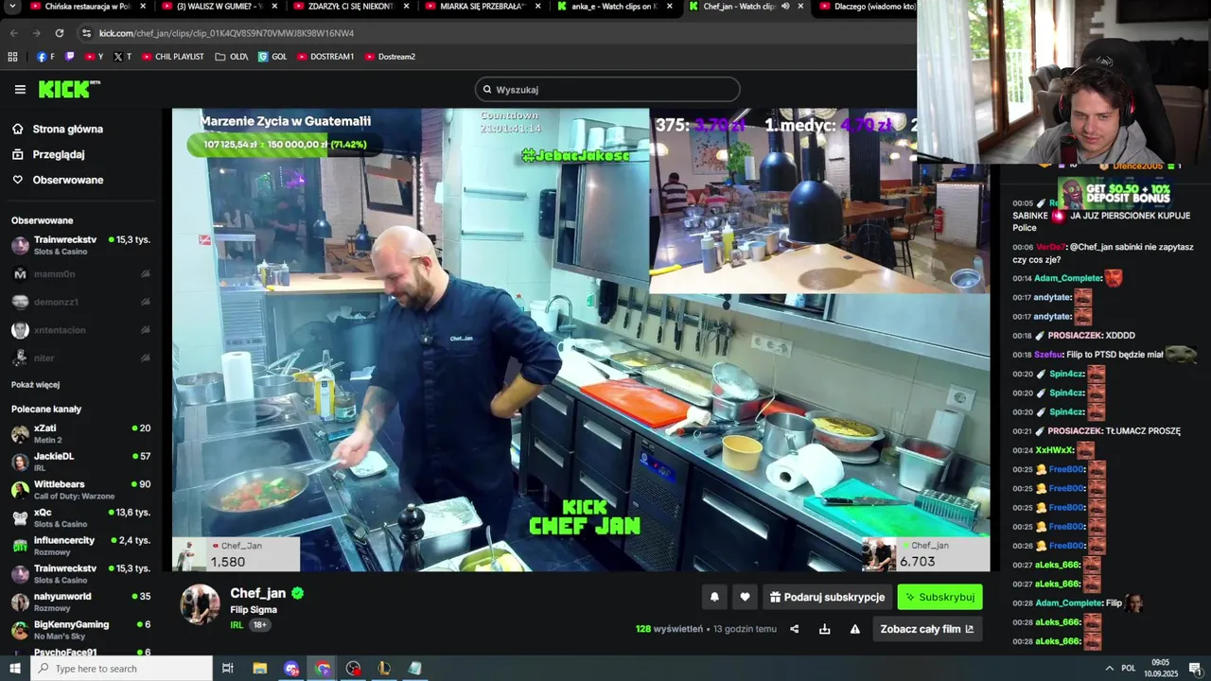Click Podaruj subskrypcje gift button

click(x=828, y=597)
